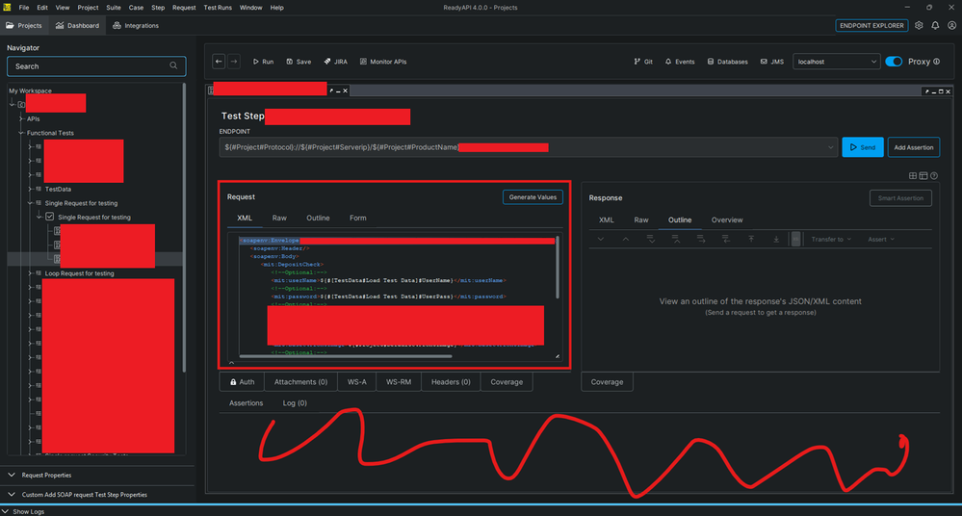Open Monitor APIs tool
The image size is (962, 516).
(x=383, y=62)
